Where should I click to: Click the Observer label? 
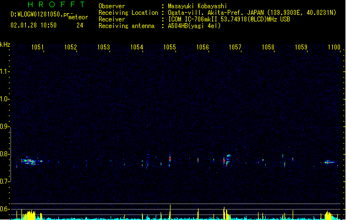click(x=112, y=6)
